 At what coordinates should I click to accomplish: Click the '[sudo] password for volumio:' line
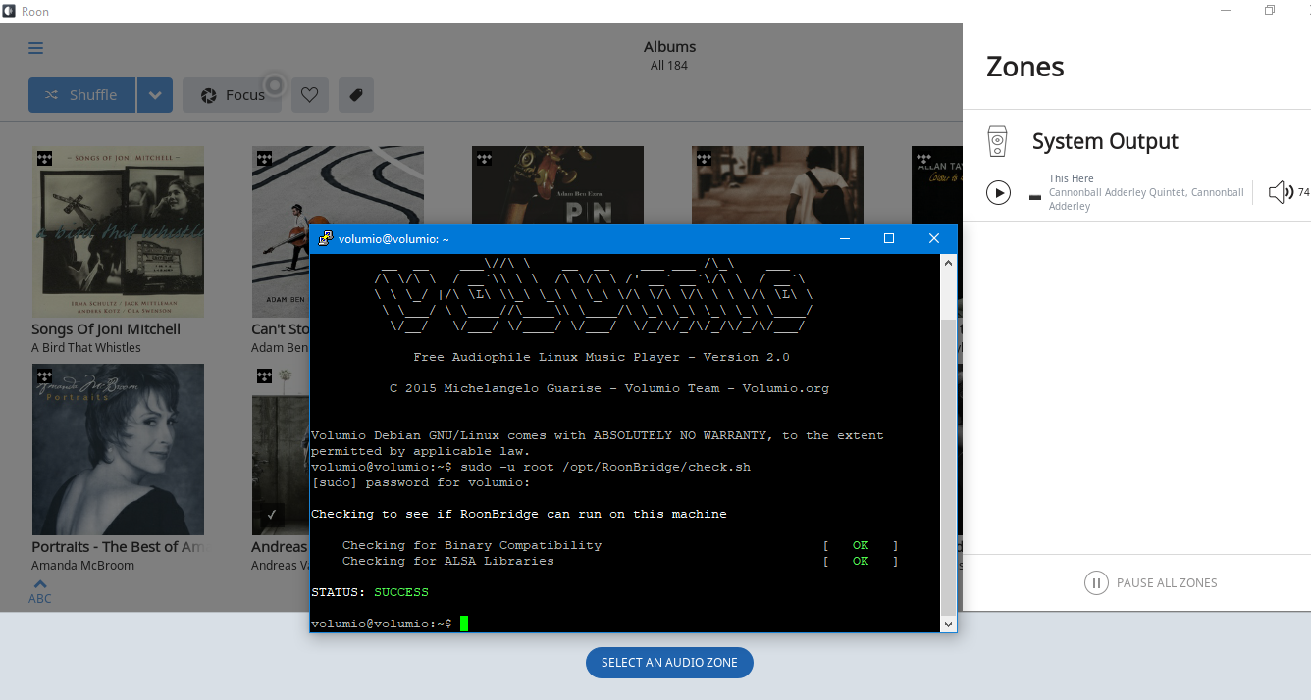(421, 482)
